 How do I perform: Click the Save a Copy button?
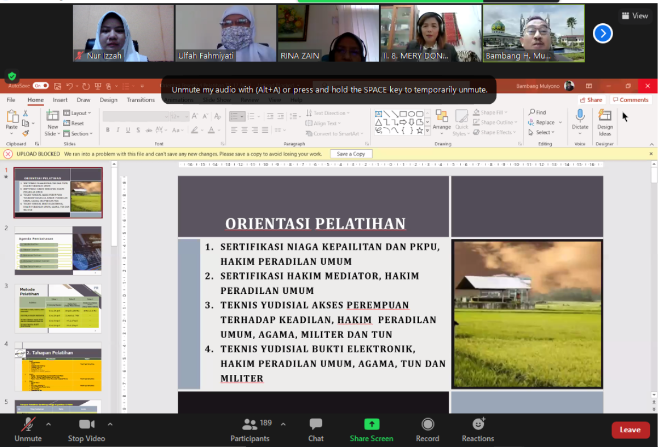pos(351,154)
